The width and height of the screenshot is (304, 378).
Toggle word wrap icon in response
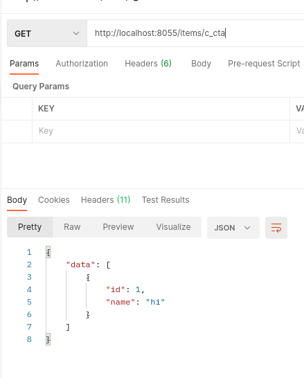point(276,228)
